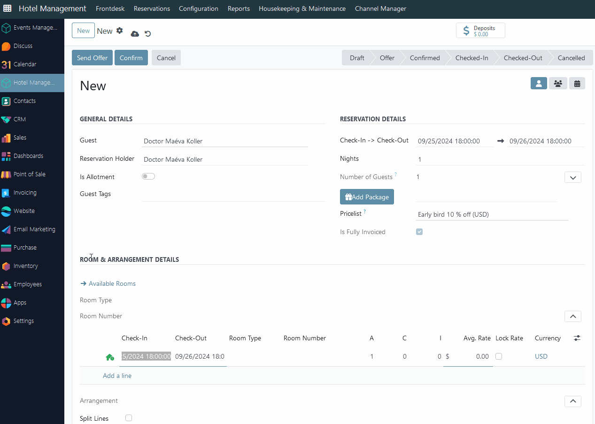This screenshot has width=595, height=424.
Task: Click the Confirm button
Action: [x=131, y=58]
